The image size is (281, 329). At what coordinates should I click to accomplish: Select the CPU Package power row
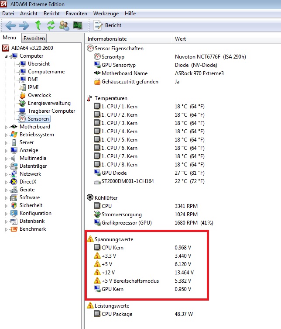143,314
